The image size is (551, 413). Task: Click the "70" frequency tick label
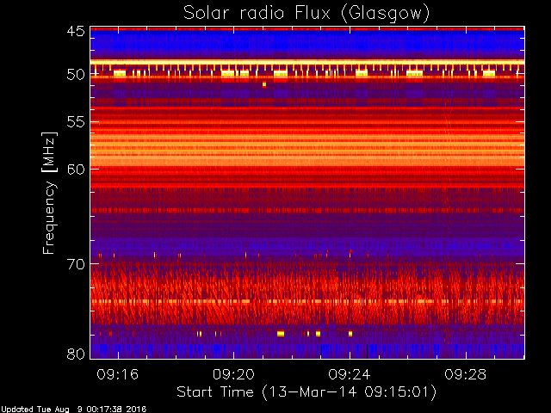click(x=76, y=264)
